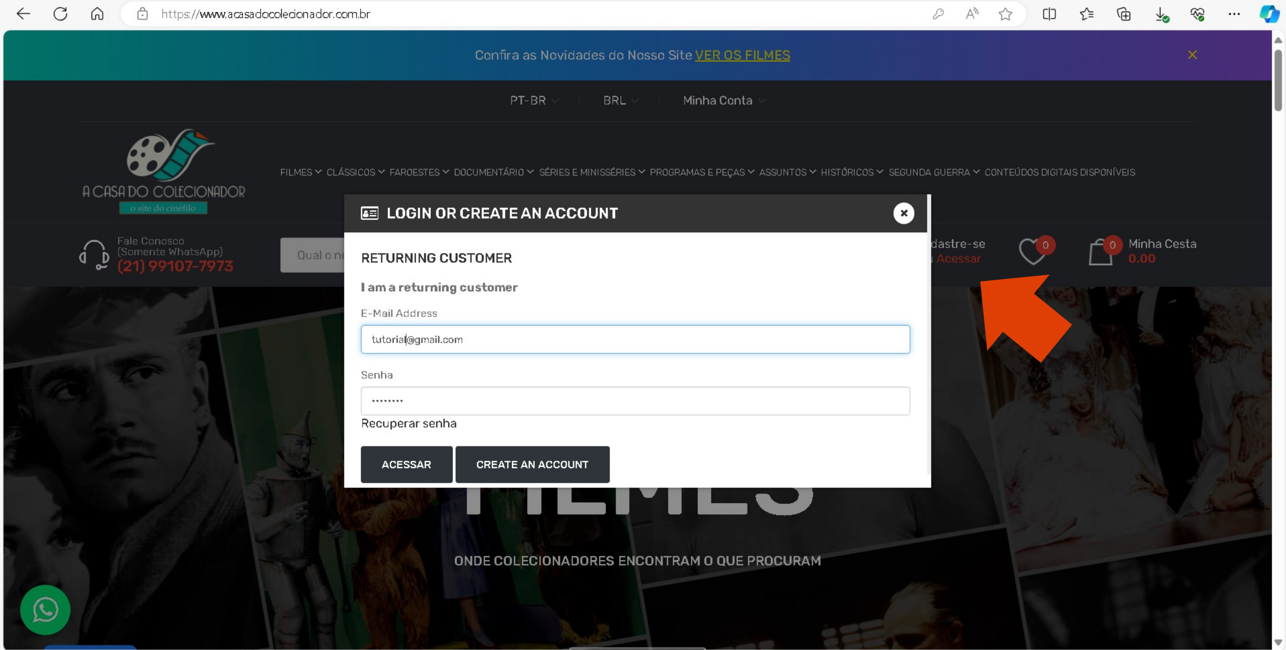View site information lock icon

(x=143, y=14)
